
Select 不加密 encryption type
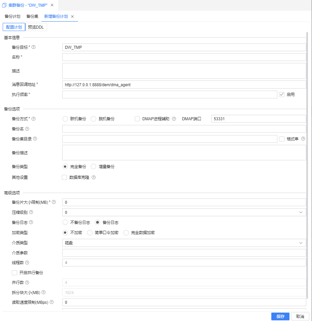click(65, 232)
